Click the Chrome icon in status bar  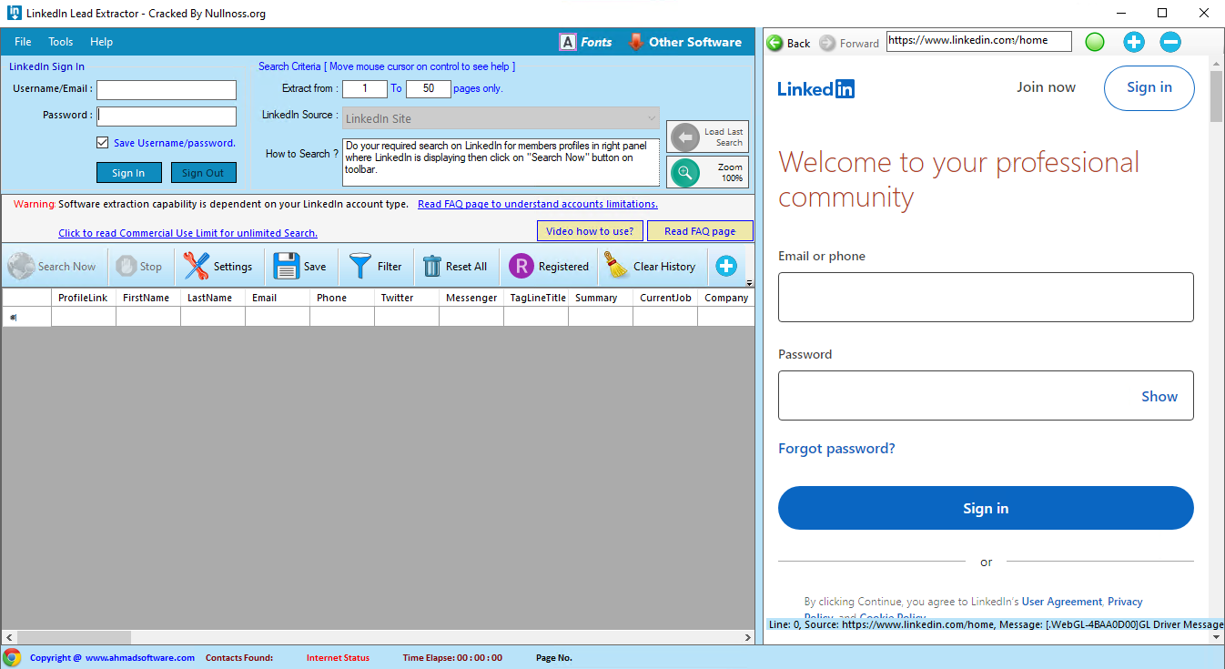[12, 657]
